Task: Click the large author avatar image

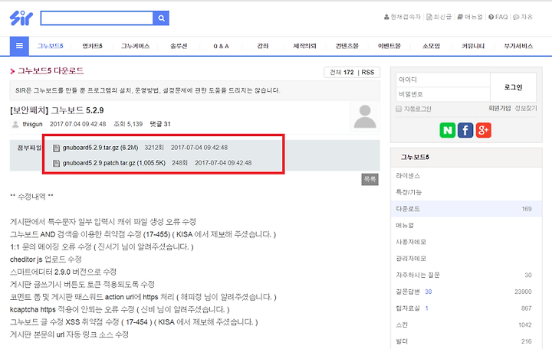Action: pos(365,117)
